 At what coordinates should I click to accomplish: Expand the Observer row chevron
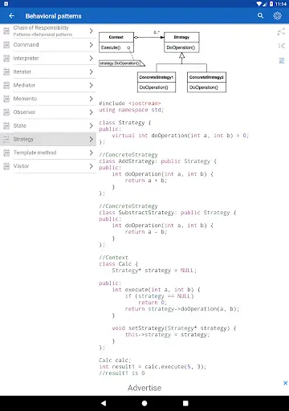[x=92, y=112]
